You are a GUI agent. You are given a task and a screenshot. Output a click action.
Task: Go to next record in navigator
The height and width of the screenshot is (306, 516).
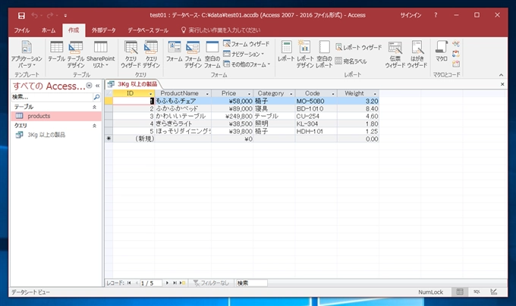click(x=167, y=283)
